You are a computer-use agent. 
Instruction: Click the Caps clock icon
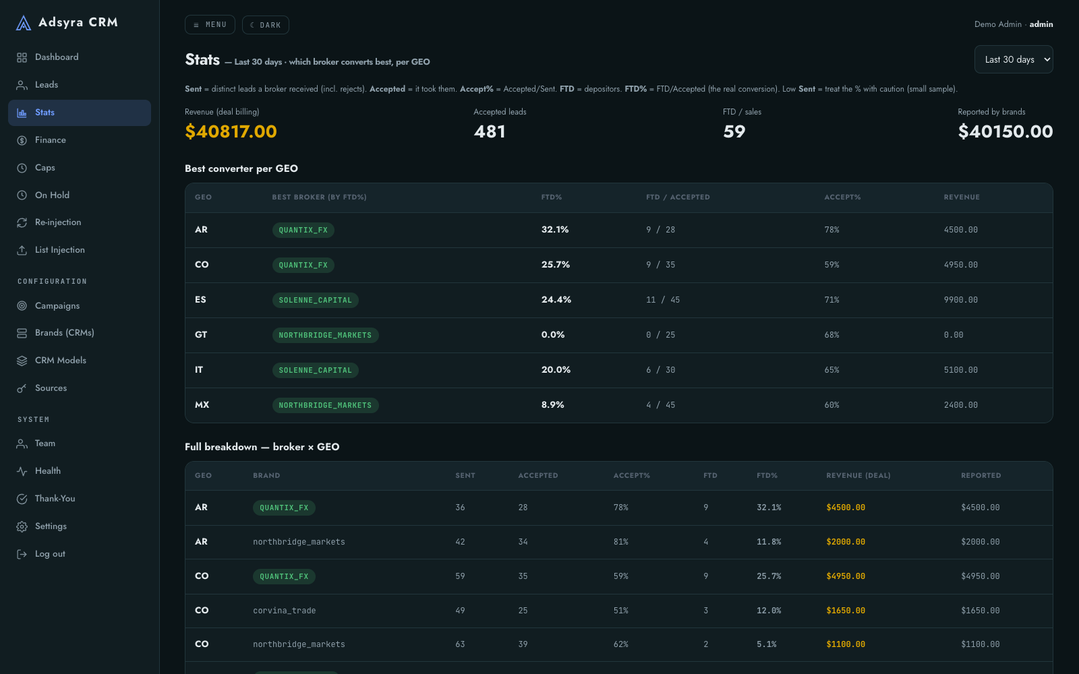[x=22, y=168]
